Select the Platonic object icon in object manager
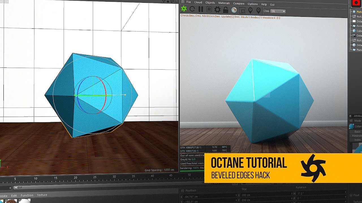The image size is (362, 203). coord(354,12)
